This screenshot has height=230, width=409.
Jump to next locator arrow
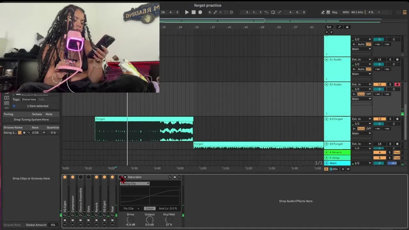point(331,32)
